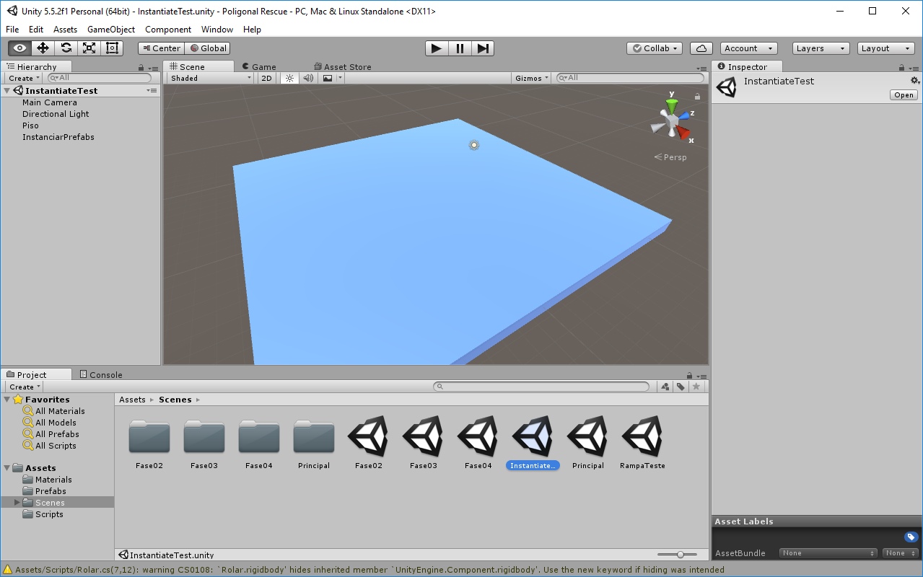Toggle Center pivot mode

tap(161, 48)
